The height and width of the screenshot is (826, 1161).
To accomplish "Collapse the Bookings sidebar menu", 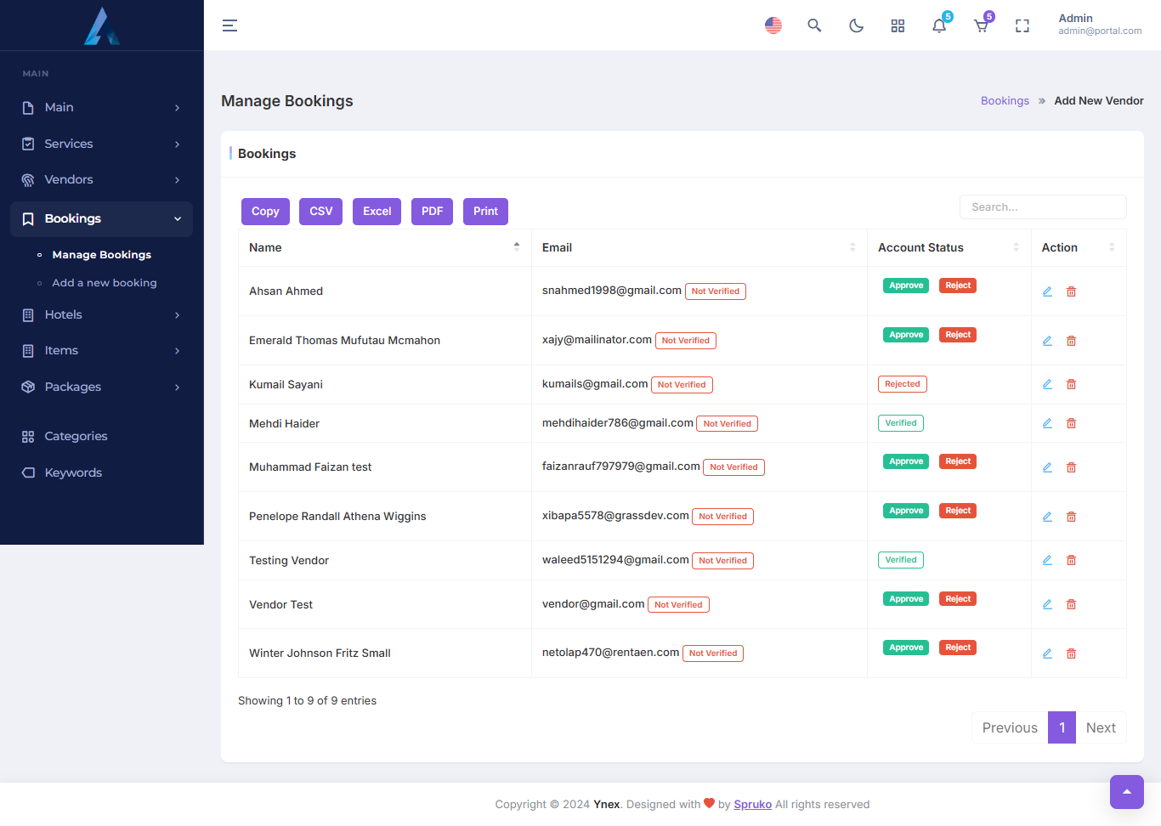I will click(101, 219).
